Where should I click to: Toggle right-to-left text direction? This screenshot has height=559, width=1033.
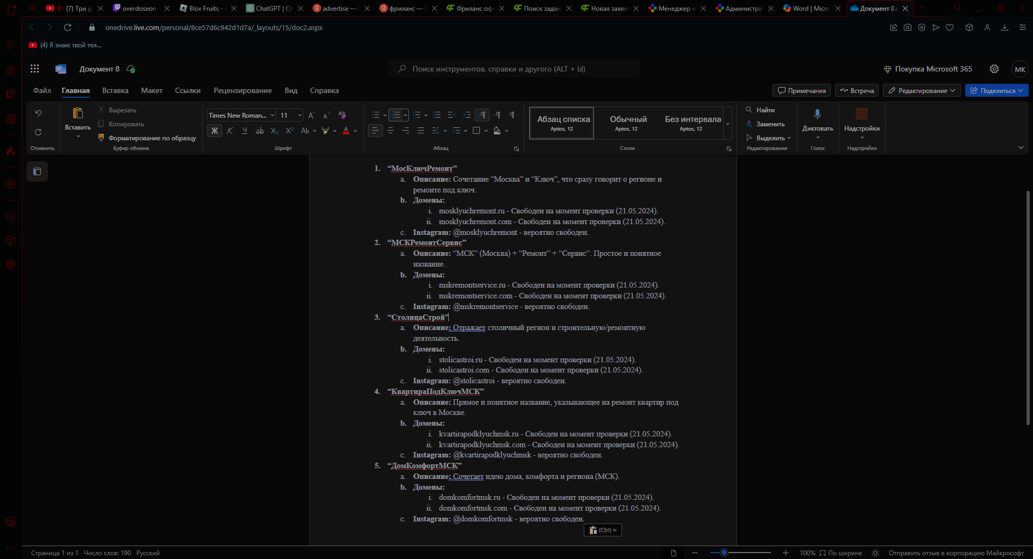498,115
